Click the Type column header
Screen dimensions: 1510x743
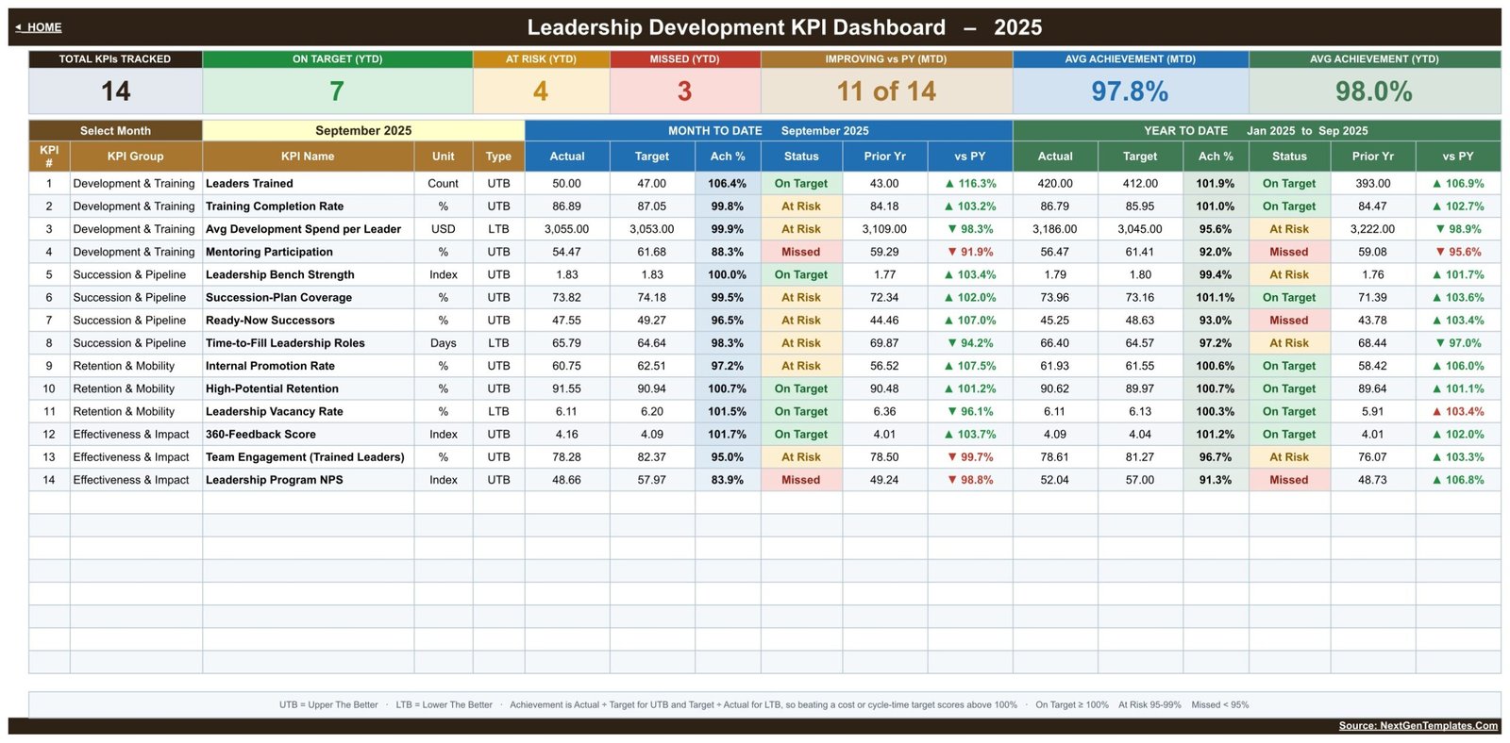pyautogui.click(x=498, y=157)
